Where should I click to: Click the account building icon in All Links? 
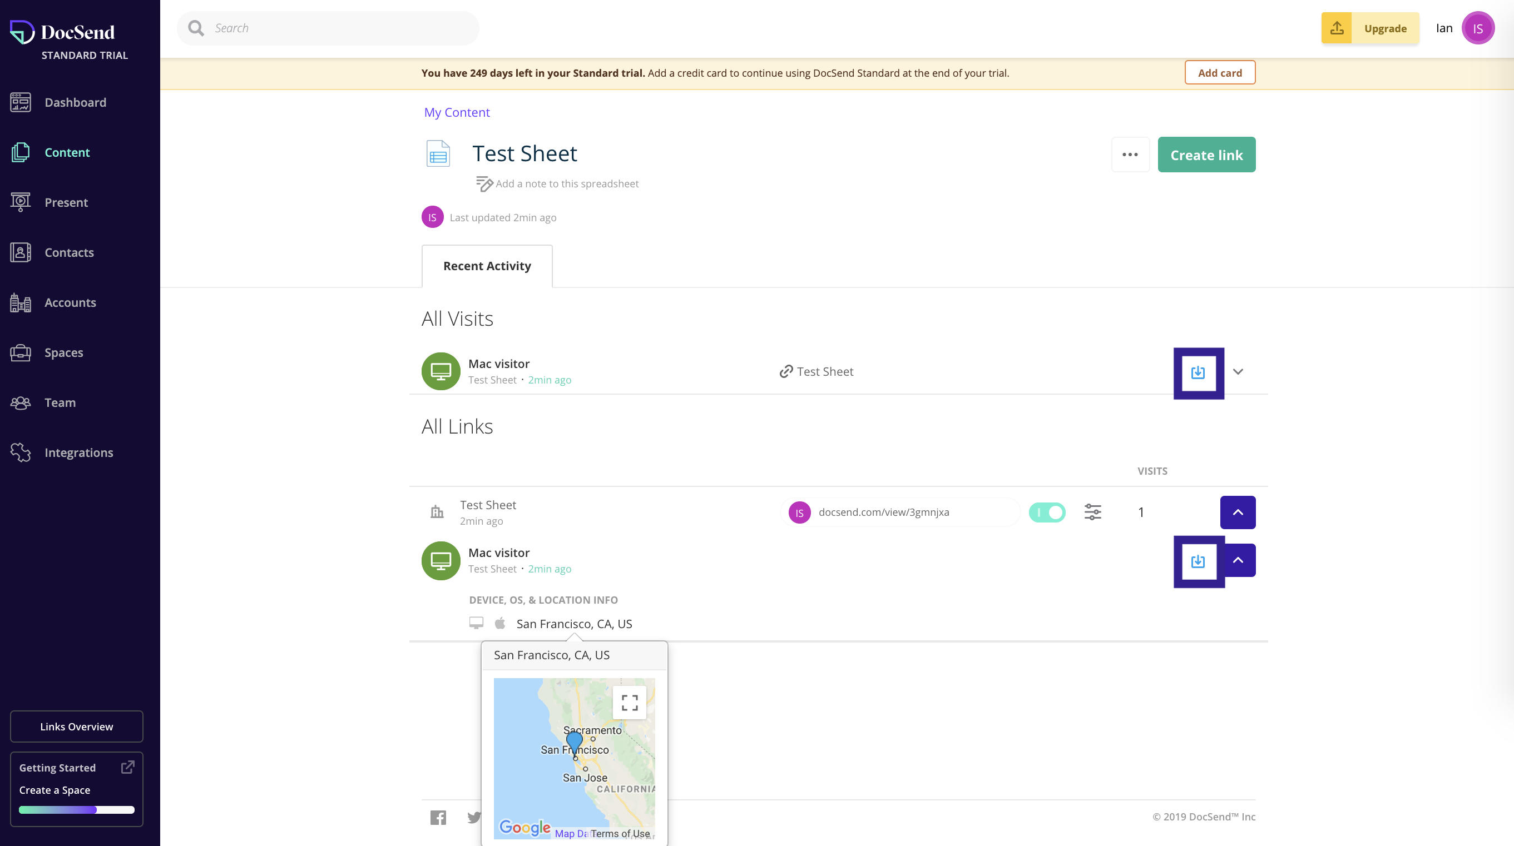tap(437, 512)
